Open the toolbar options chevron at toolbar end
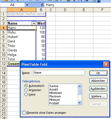The width and height of the screenshot is (111, 119). click(x=99, y=1)
